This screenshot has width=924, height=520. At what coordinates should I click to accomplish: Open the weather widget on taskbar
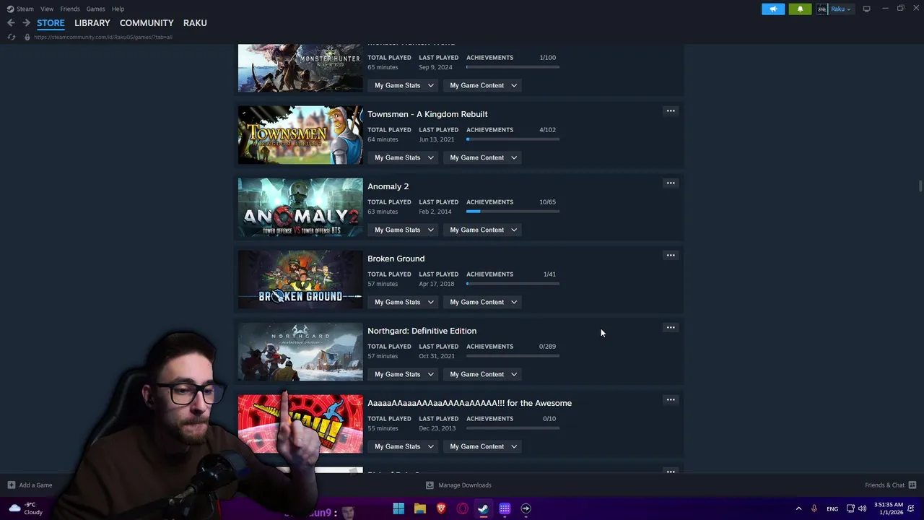click(x=25, y=508)
